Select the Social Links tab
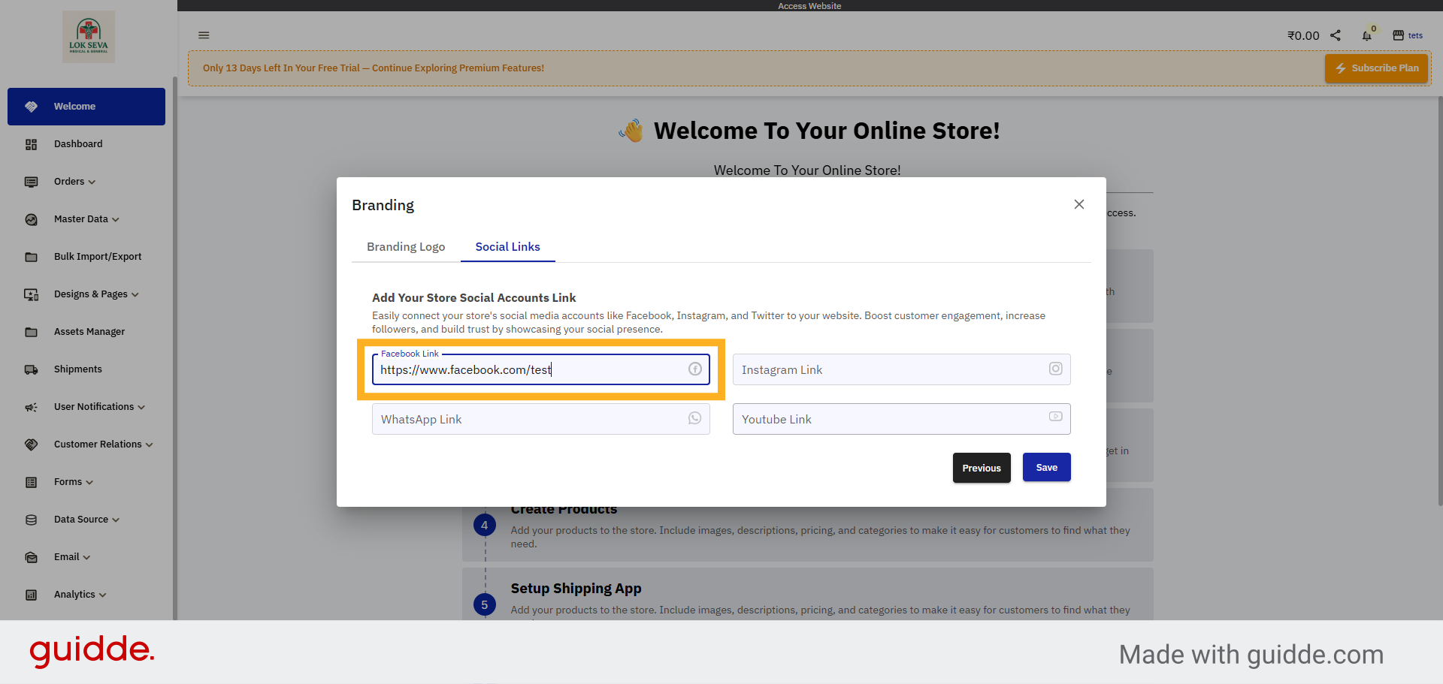 click(507, 246)
